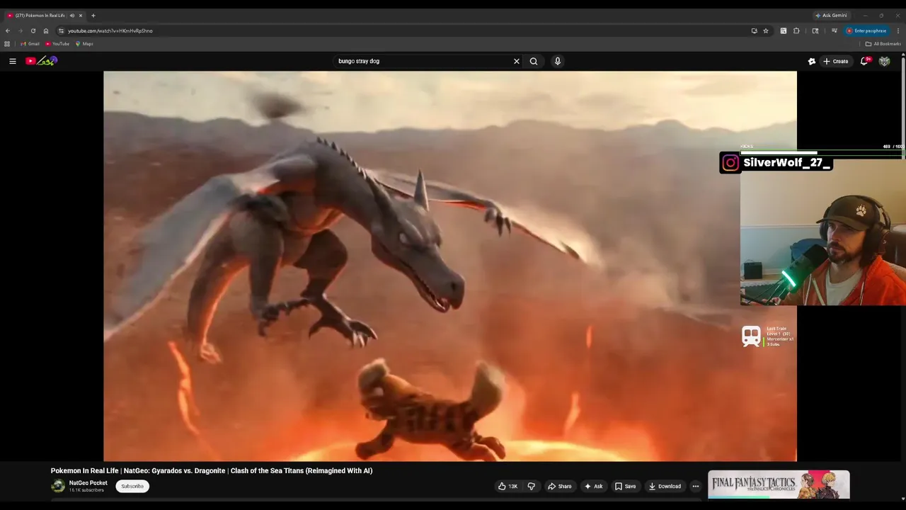
Task: Open a new browser tab
Action: 93,15
